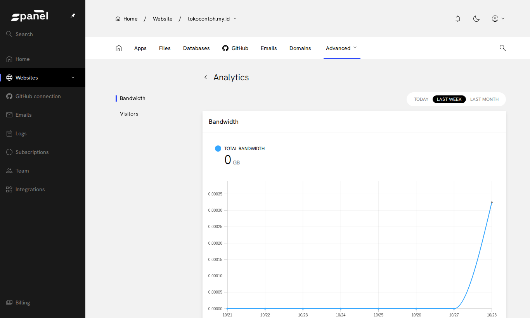
Task: Select Visitors analytics section
Action: (129, 114)
